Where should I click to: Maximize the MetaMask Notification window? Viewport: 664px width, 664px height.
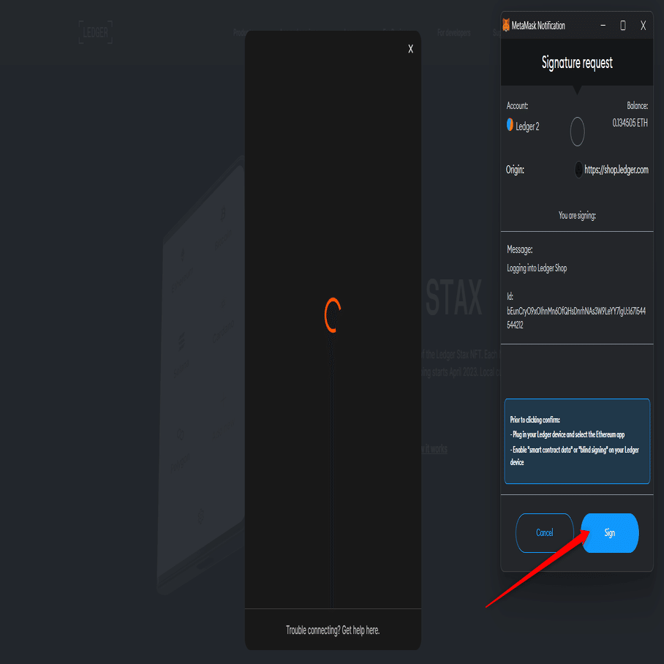click(623, 26)
